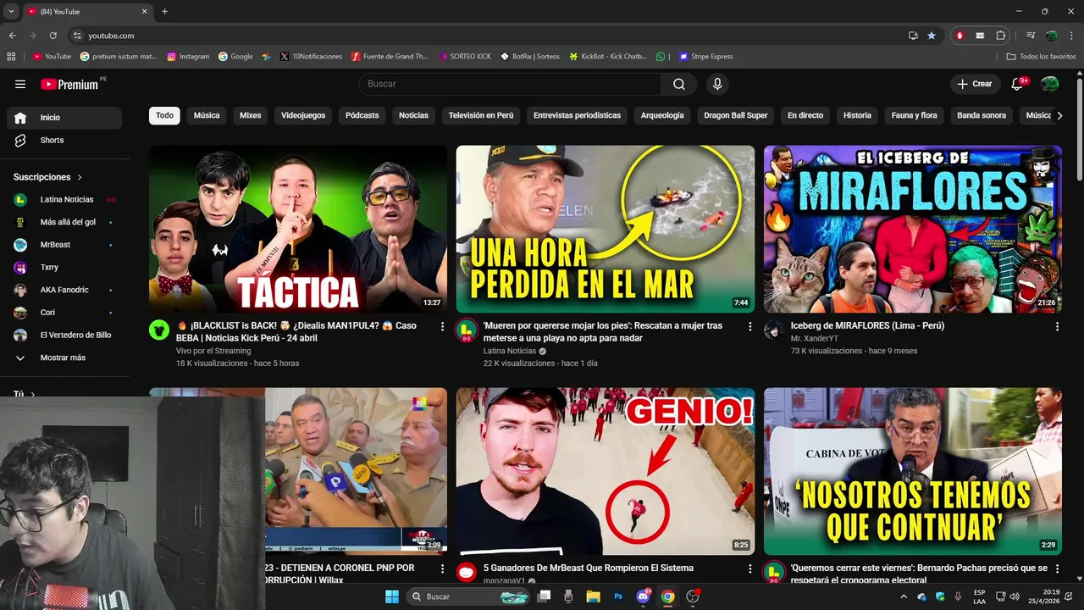This screenshot has width=1084, height=610.
Task: Open the notifications bell
Action: pyautogui.click(x=1018, y=84)
